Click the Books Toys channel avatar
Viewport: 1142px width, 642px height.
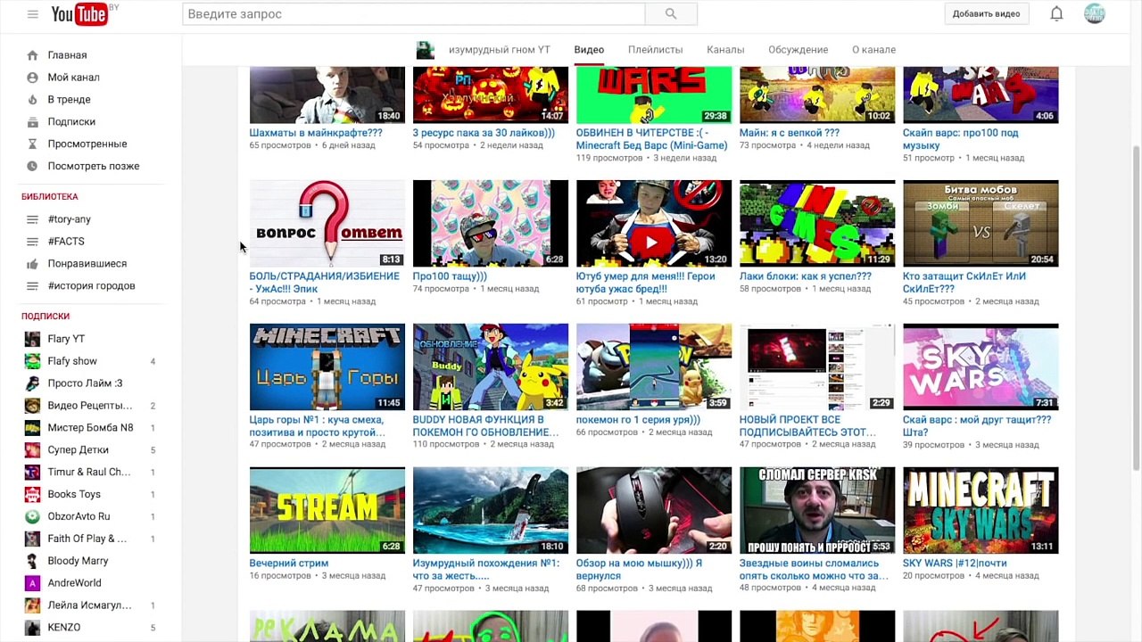click(x=32, y=494)
